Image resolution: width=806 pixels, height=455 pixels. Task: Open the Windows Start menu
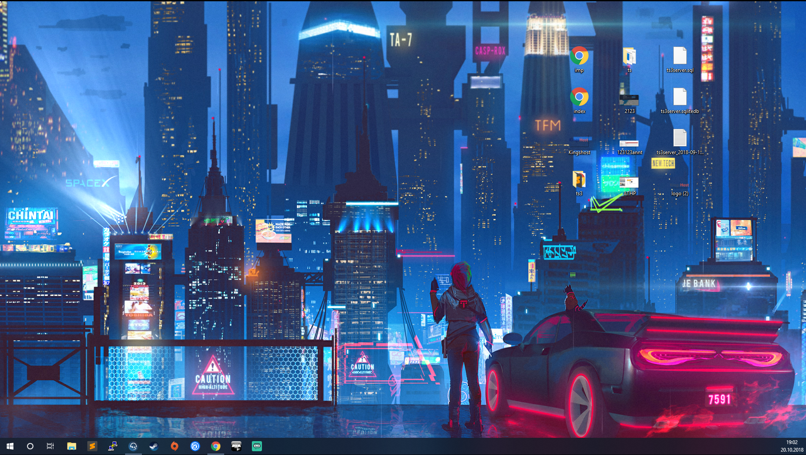[x=10, y=446]
